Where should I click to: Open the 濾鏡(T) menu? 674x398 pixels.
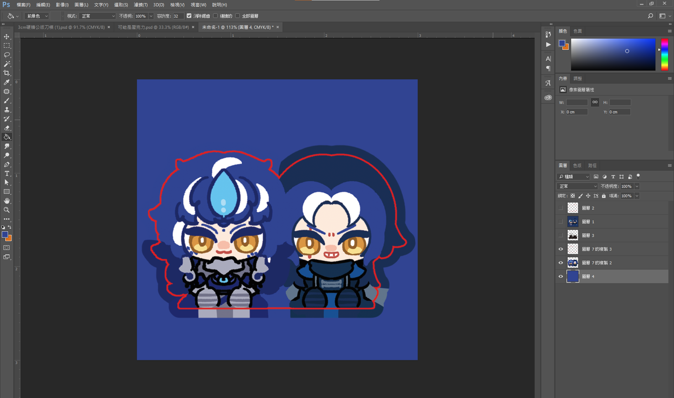[x=140, y=5]
